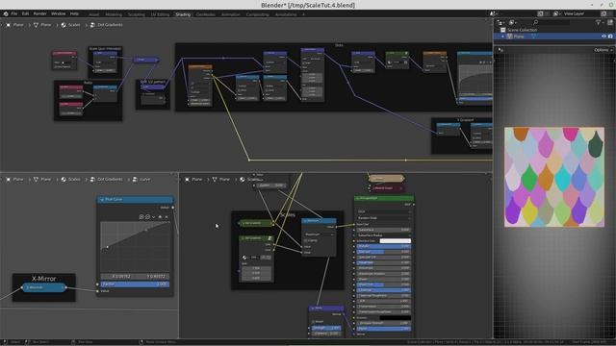
Task: Switch to the Compositing workspace tab
Action: point(257,14)
